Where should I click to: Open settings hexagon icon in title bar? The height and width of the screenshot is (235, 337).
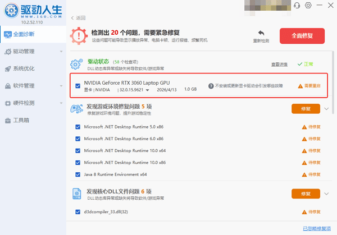click(x=308, y=5)
